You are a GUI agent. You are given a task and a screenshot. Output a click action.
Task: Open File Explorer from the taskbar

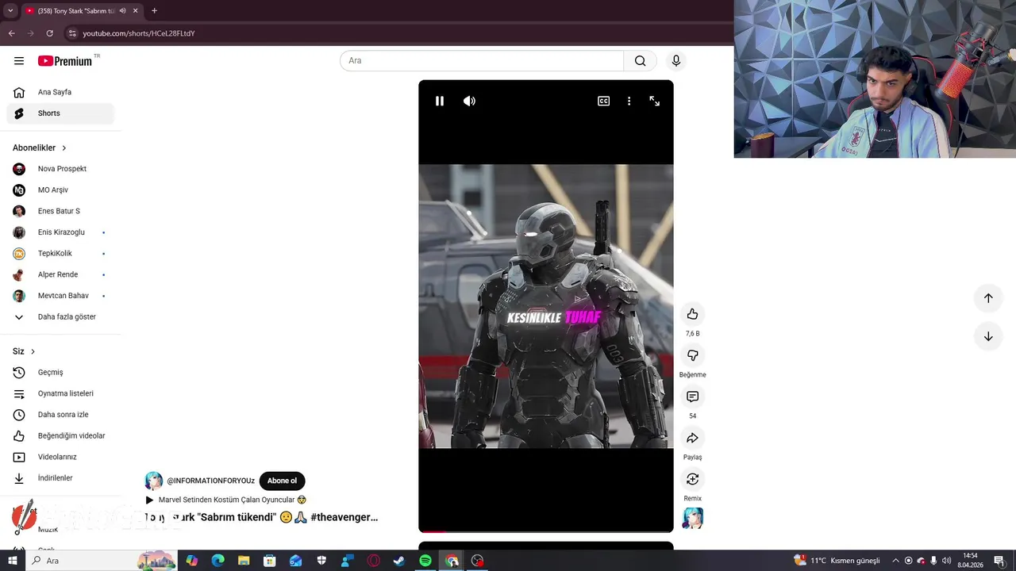coord(244,561)
